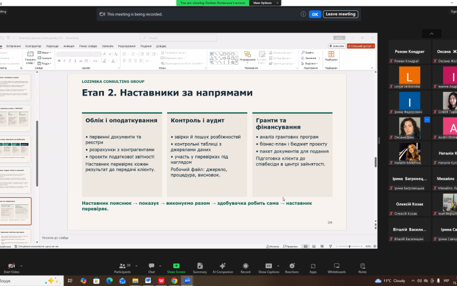The image size is (457, 286).
Task: Open the Рецензування ribbon tab
Action: [x=126, y=46]
